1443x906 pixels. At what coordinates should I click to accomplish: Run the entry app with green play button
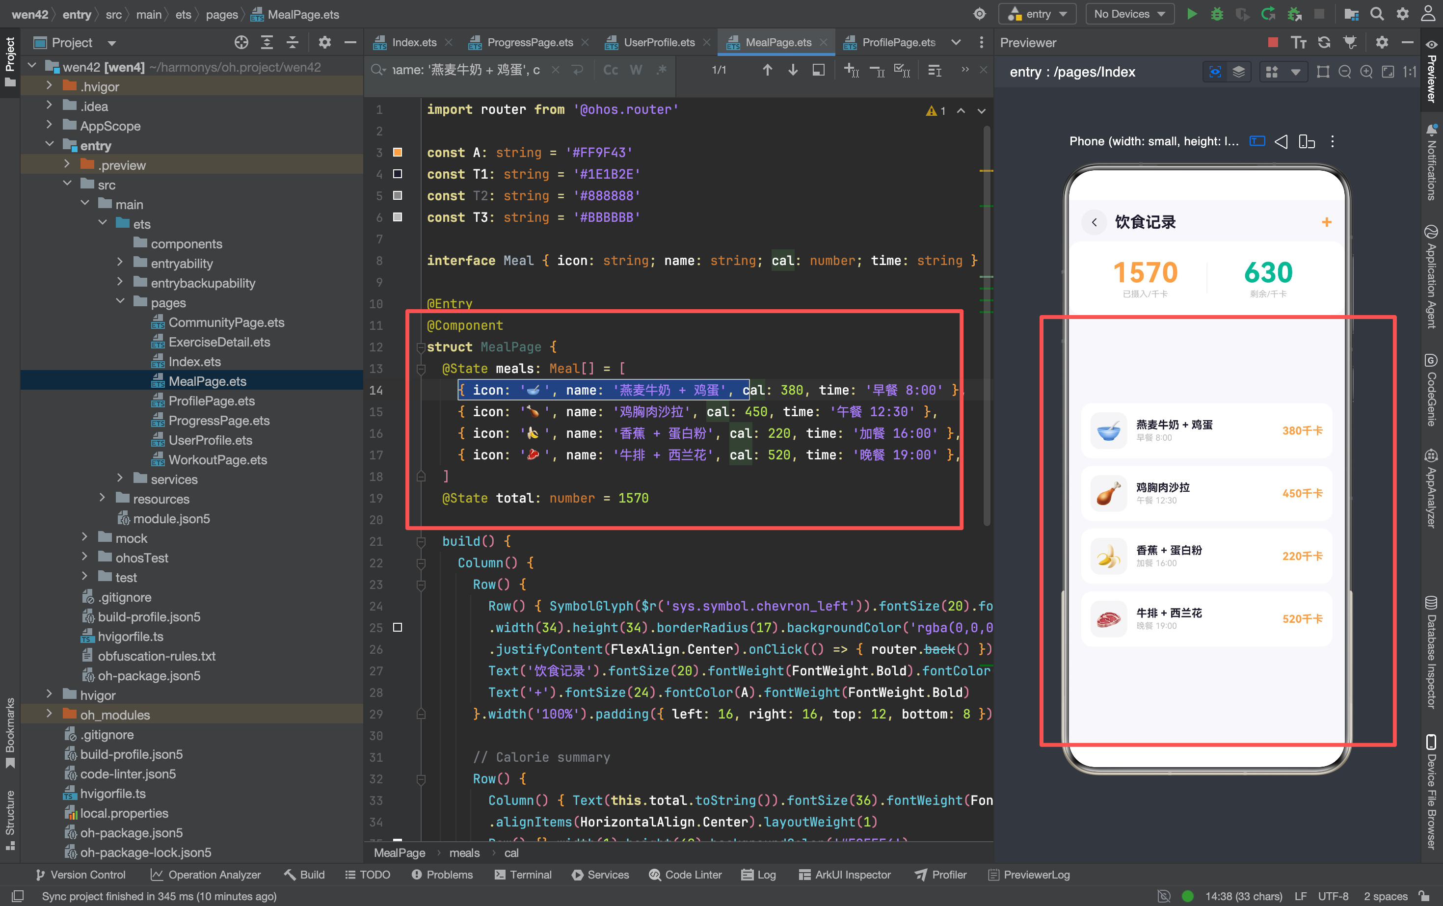[1191, 14]
